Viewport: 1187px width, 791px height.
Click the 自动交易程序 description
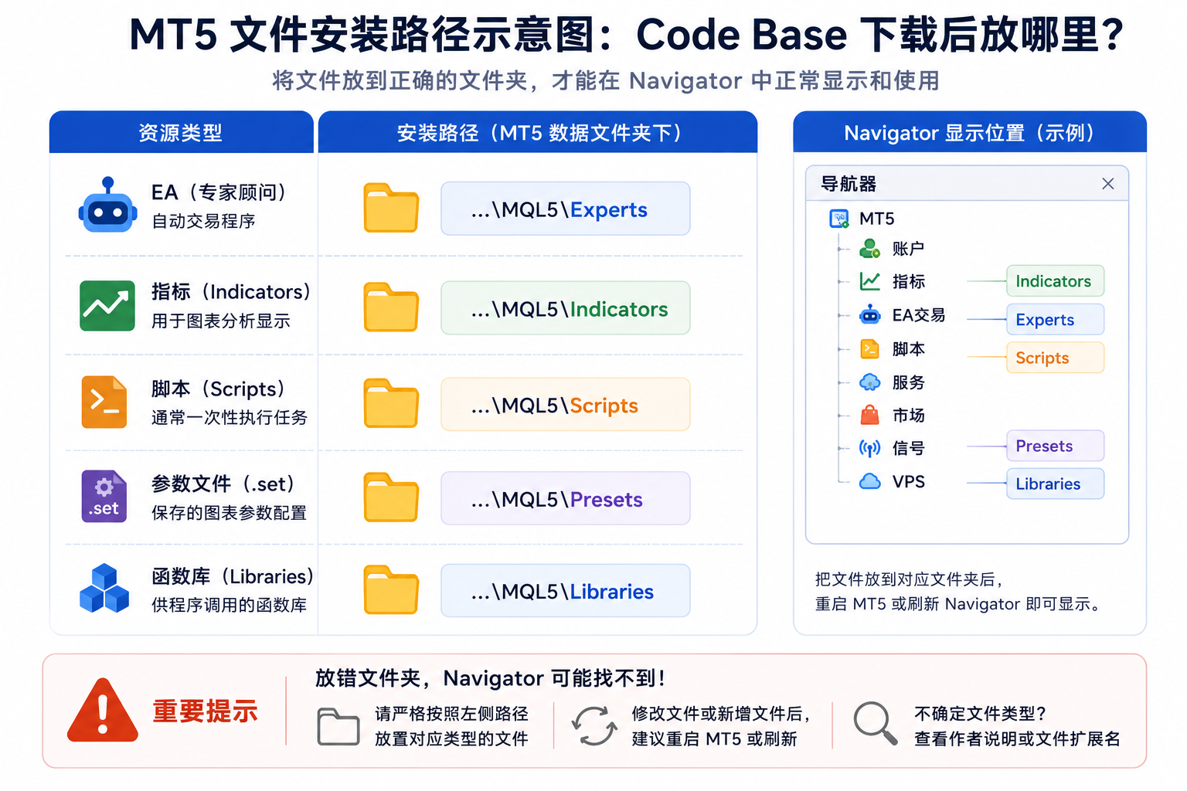coord(203,222)
